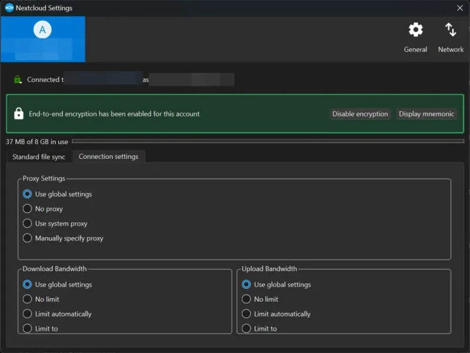Close the Nextcloud Settings window

[x=460, y=8]
